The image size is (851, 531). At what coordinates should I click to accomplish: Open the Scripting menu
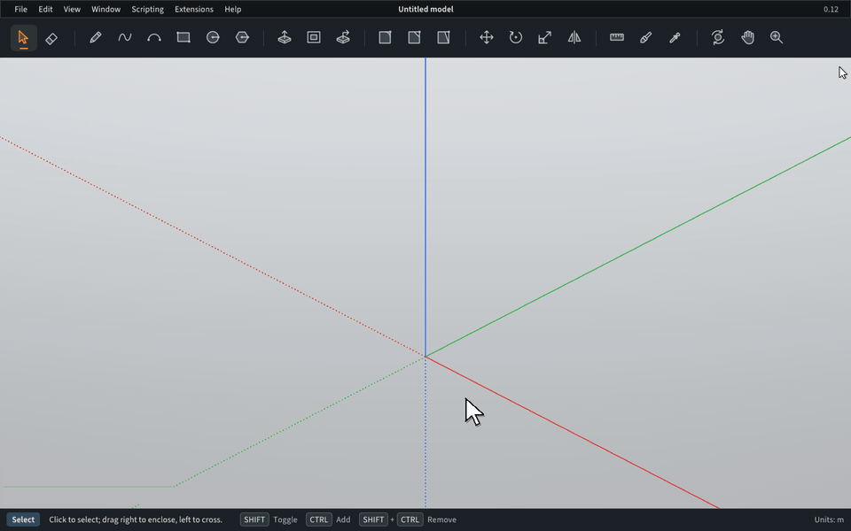(148, 9)
